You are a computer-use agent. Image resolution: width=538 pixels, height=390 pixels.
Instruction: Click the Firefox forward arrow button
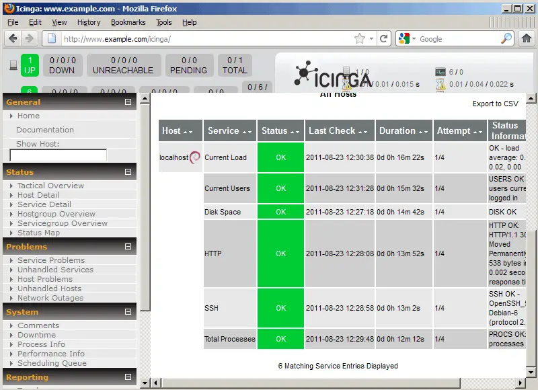29,38
